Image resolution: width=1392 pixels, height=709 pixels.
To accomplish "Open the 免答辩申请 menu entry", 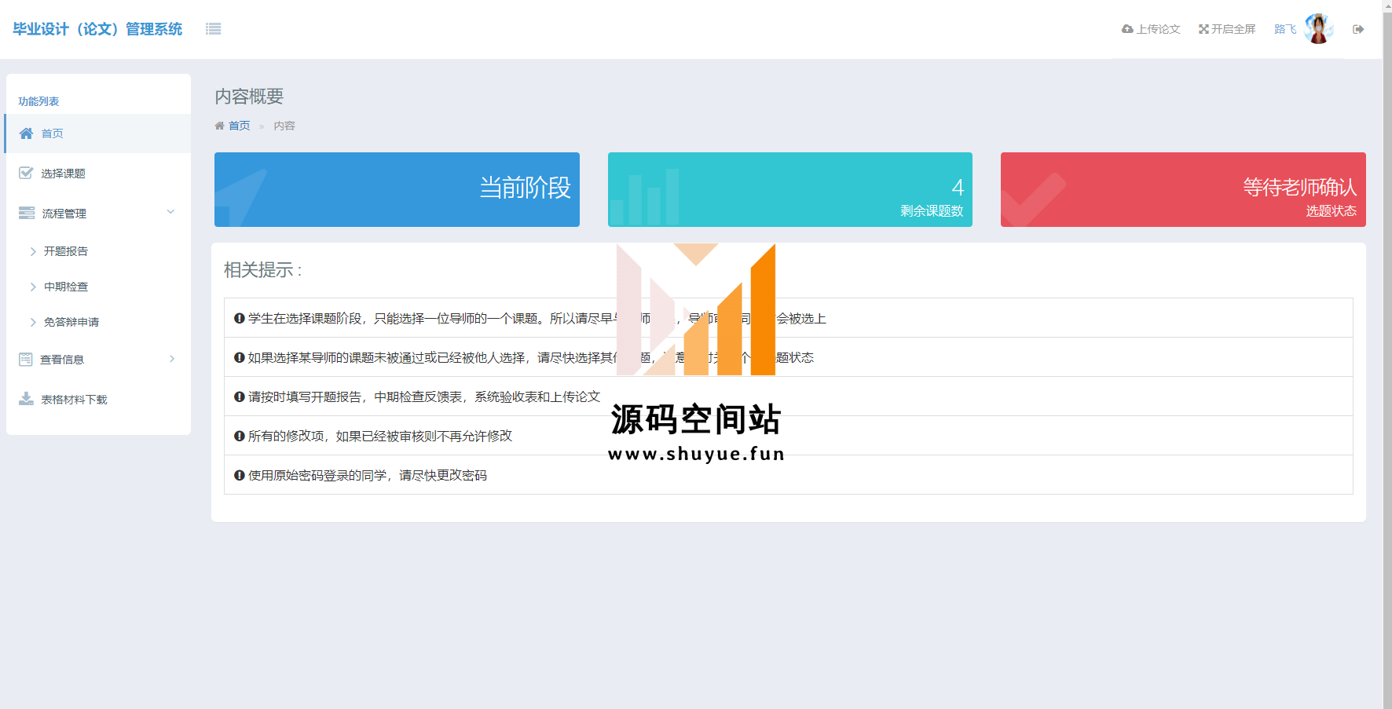I will click(x=71, y=322).
